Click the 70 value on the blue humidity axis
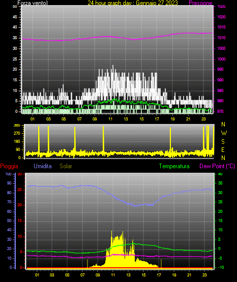 [9, 202]
